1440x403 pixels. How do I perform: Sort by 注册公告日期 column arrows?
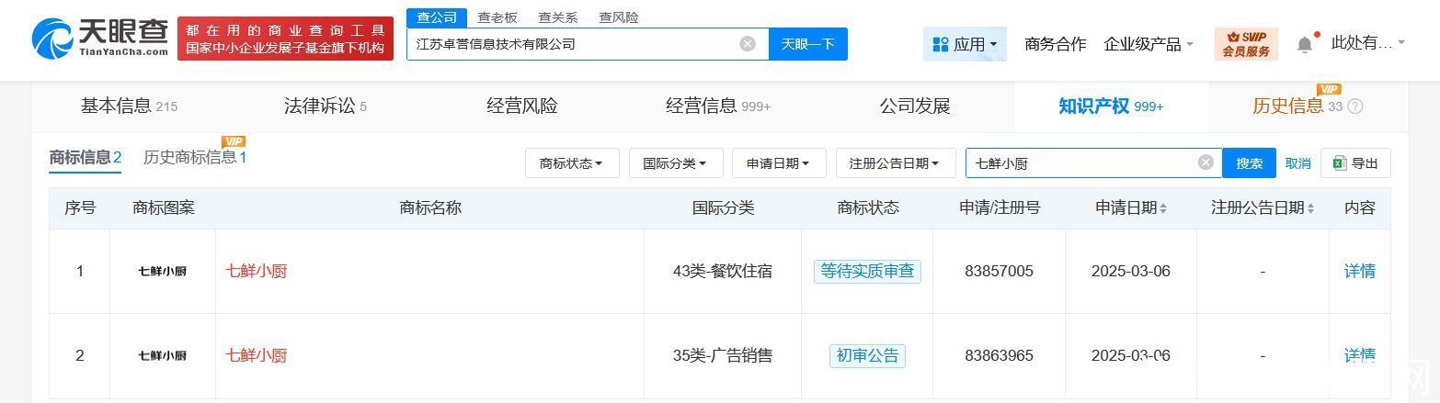[x=1310, y=208]
